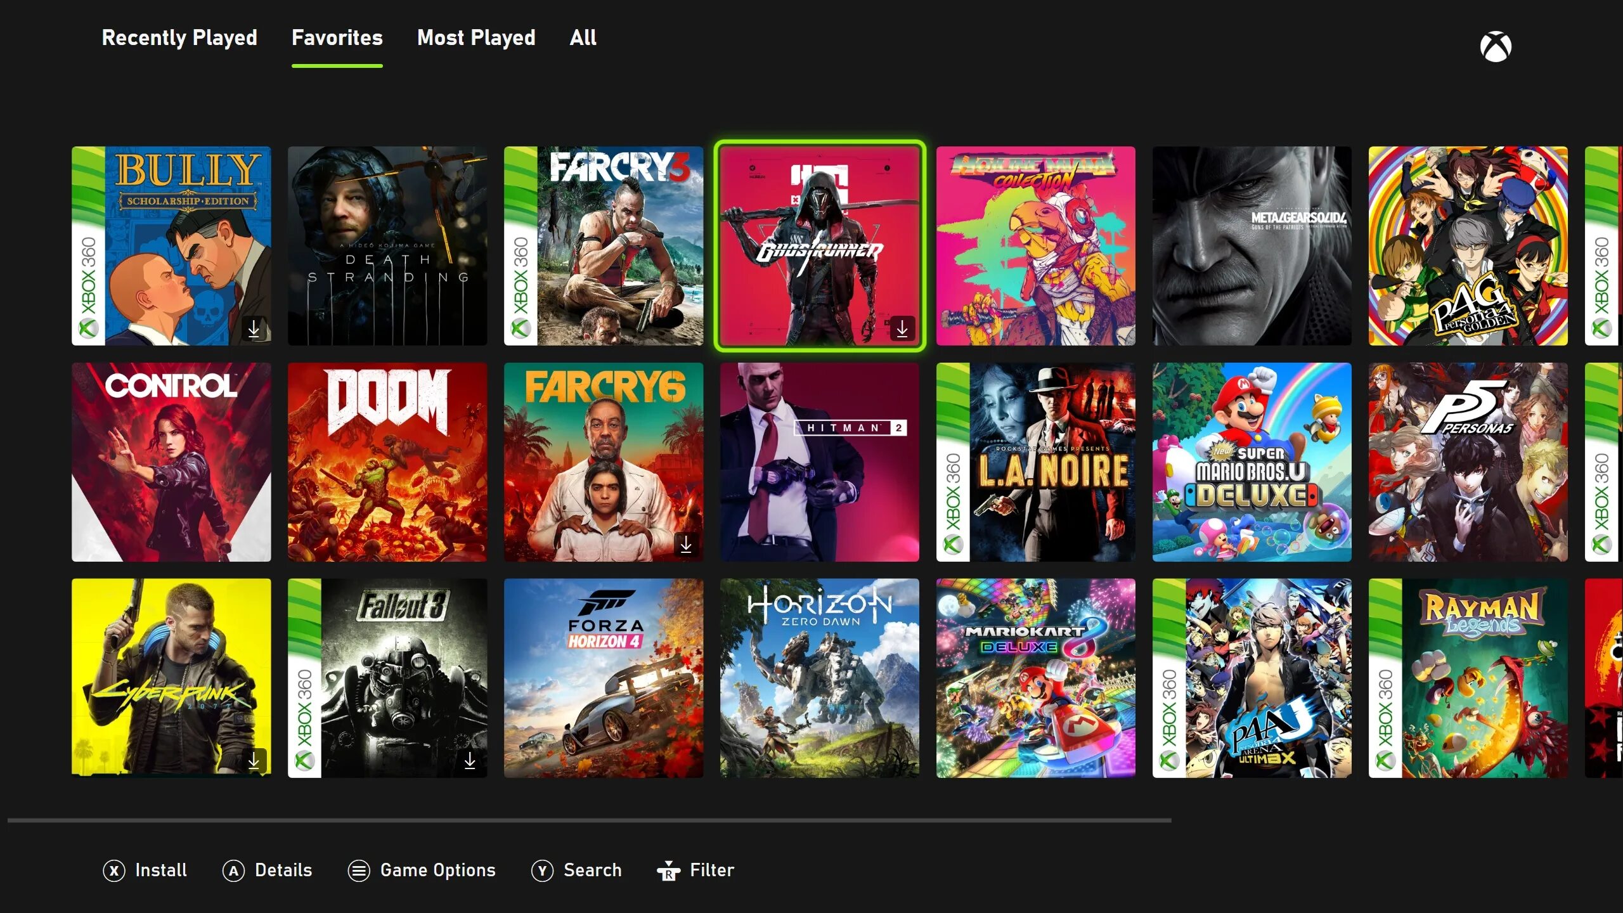Viewport: 1623px width, 913px height.
Task: Click download icon on Fallout 3 tile
Action: (x=470, y=760)
